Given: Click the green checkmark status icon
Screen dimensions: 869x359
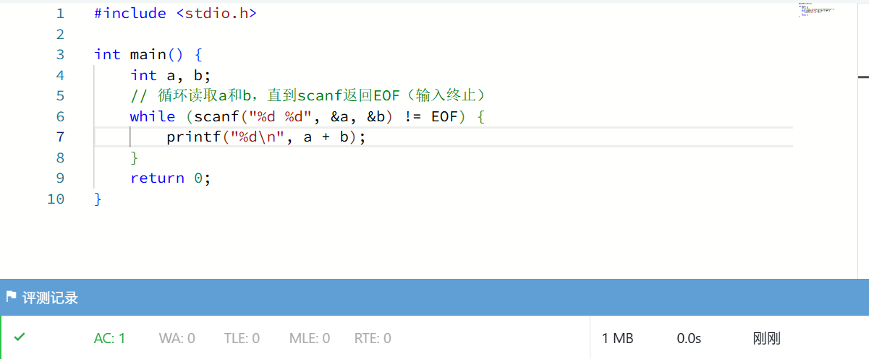Looking at the screenshot, I should click(20, 337).
